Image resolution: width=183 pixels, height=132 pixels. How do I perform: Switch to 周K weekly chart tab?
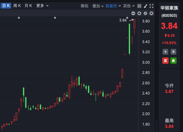pos(17,6)
